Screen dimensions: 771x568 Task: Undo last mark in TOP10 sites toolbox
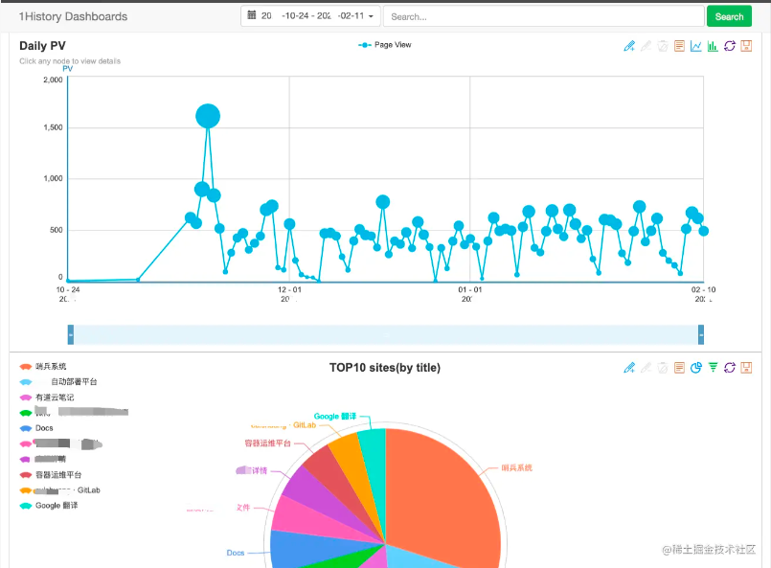(x=646, y=368)
